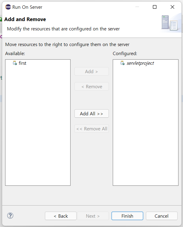The width and height of the screenshot is (183, 227).
Task: Click the disabled Next > button
Action: click(x=93, y=216)
